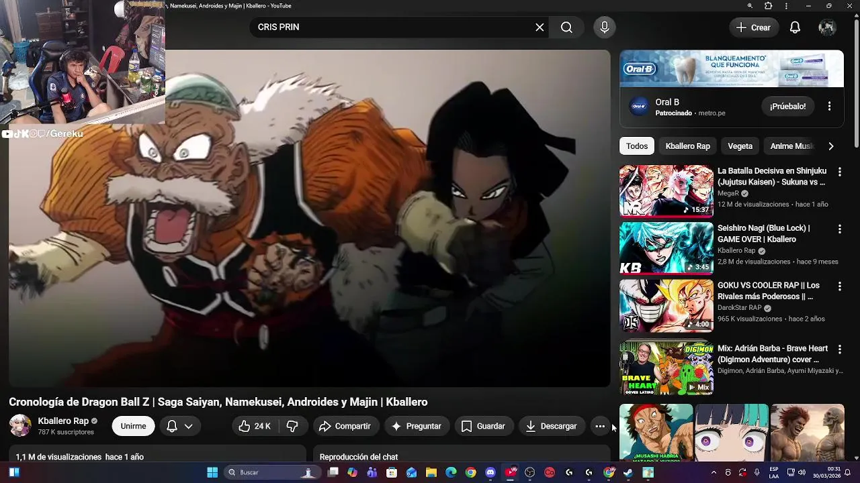Viewport: 860px width, 483px height.
Task: Open more actions three-dot menu under video
Action: tap(600, 426)
